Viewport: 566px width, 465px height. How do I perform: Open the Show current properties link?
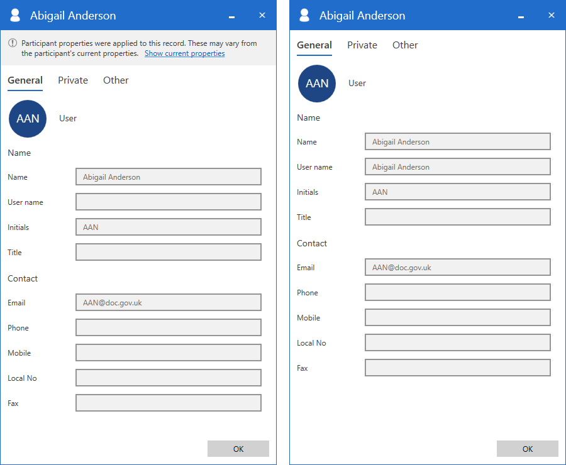184,54
